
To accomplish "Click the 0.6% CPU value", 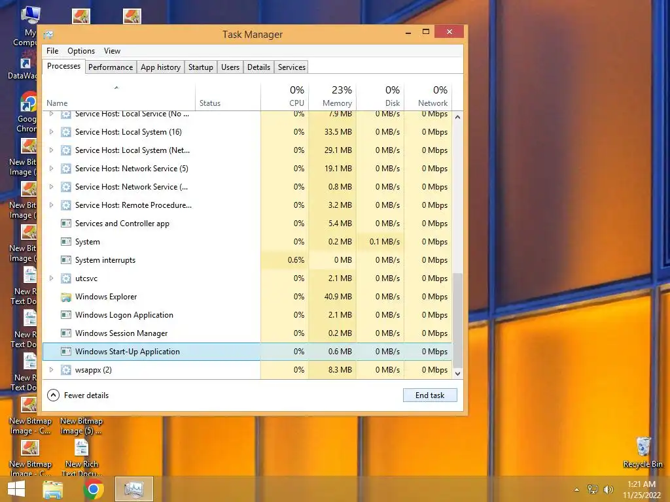I will 296,260.
